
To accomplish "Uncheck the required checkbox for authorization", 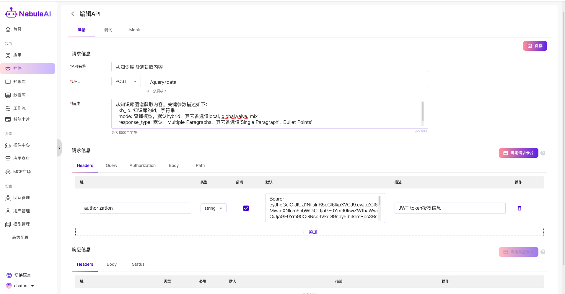I will 246,208.
